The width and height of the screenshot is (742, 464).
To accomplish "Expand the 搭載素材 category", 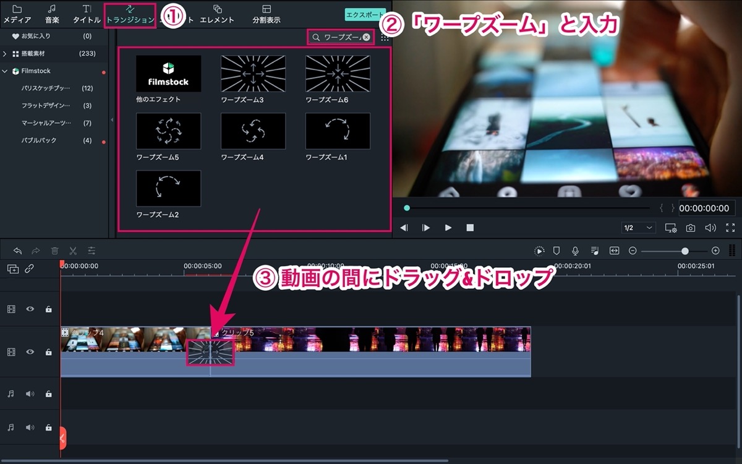I will tap(5, 54).
